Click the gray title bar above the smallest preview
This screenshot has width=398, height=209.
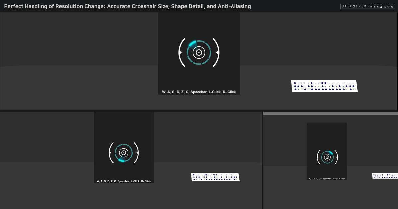click(x=331, y=113)
